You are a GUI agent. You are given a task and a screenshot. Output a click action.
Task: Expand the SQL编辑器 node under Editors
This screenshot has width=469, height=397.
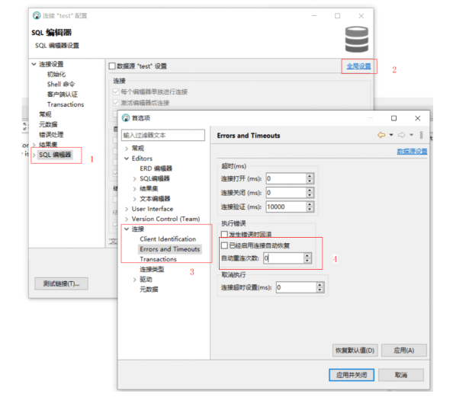(134, 179)
